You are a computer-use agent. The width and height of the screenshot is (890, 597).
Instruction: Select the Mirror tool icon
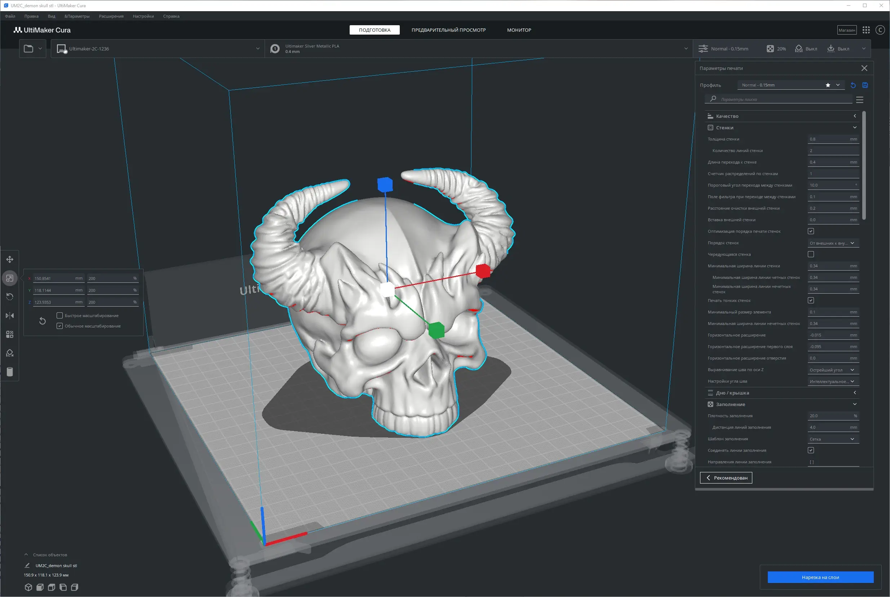pyautogui.click(x=10, y=316)
